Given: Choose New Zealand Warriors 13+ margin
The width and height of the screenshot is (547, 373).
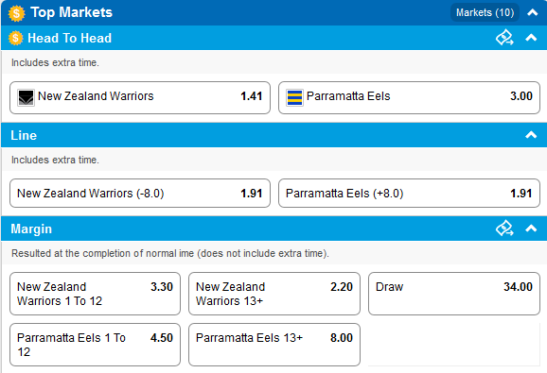Looking at the screenshot, I should click(x=274, y=294).
